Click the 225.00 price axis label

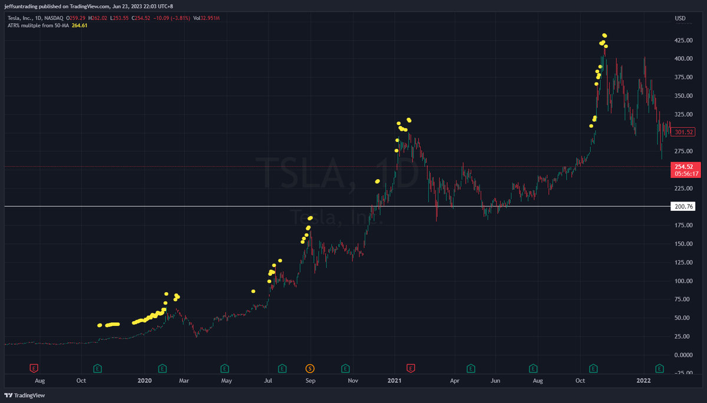683,189
